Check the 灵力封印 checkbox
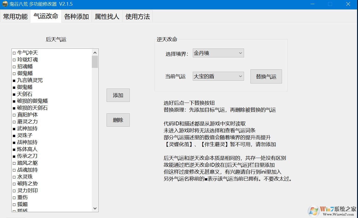This screenshot has width=358, height=218. click(14, 190)
